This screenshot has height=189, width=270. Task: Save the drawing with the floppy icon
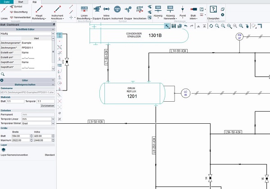pyautogui.click(x=174, y=26)
